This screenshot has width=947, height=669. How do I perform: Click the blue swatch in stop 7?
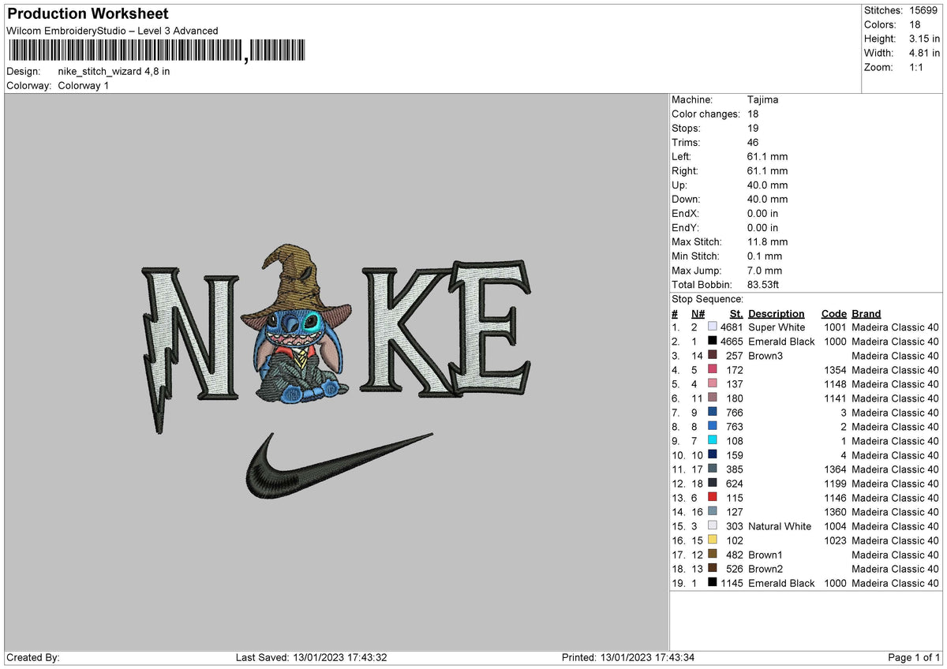pyautogui.click(x=713, y=412)
